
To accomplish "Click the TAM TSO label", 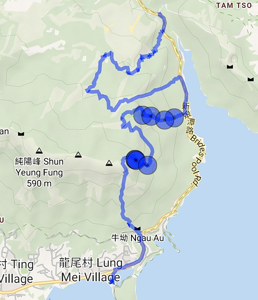I will (234, 5).
